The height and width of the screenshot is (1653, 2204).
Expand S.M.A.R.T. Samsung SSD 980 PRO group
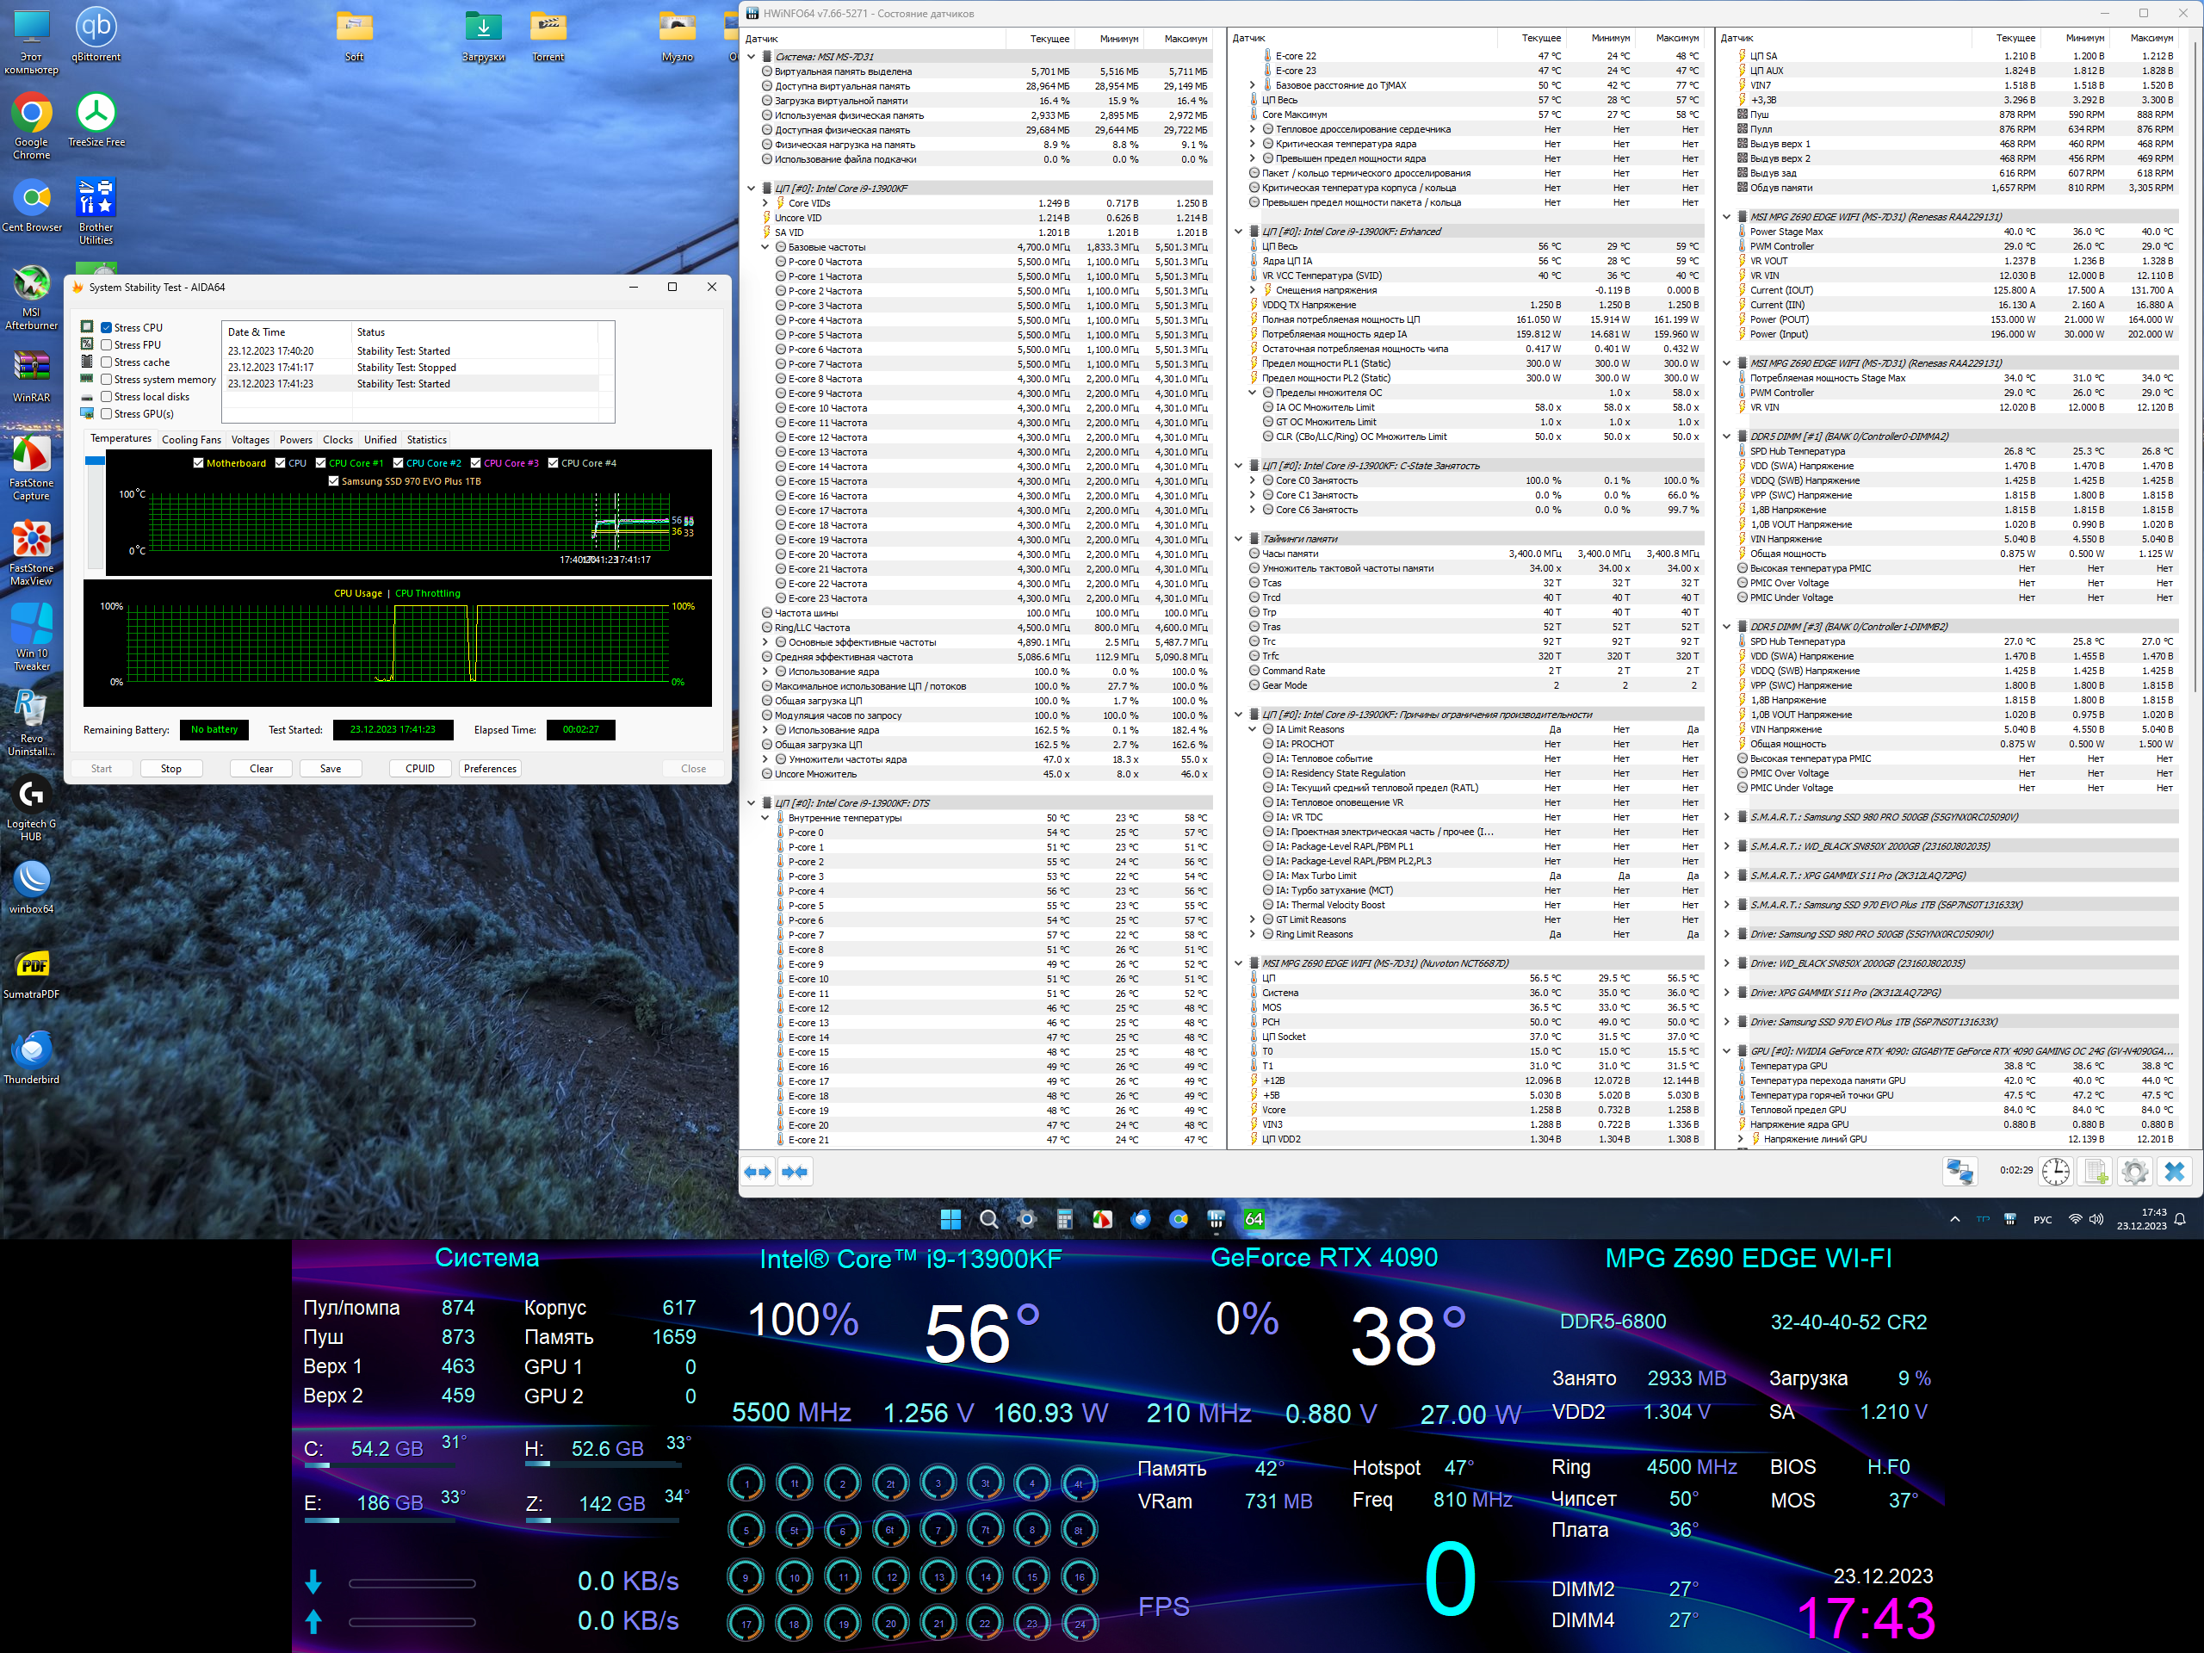tap(1727, 817)
